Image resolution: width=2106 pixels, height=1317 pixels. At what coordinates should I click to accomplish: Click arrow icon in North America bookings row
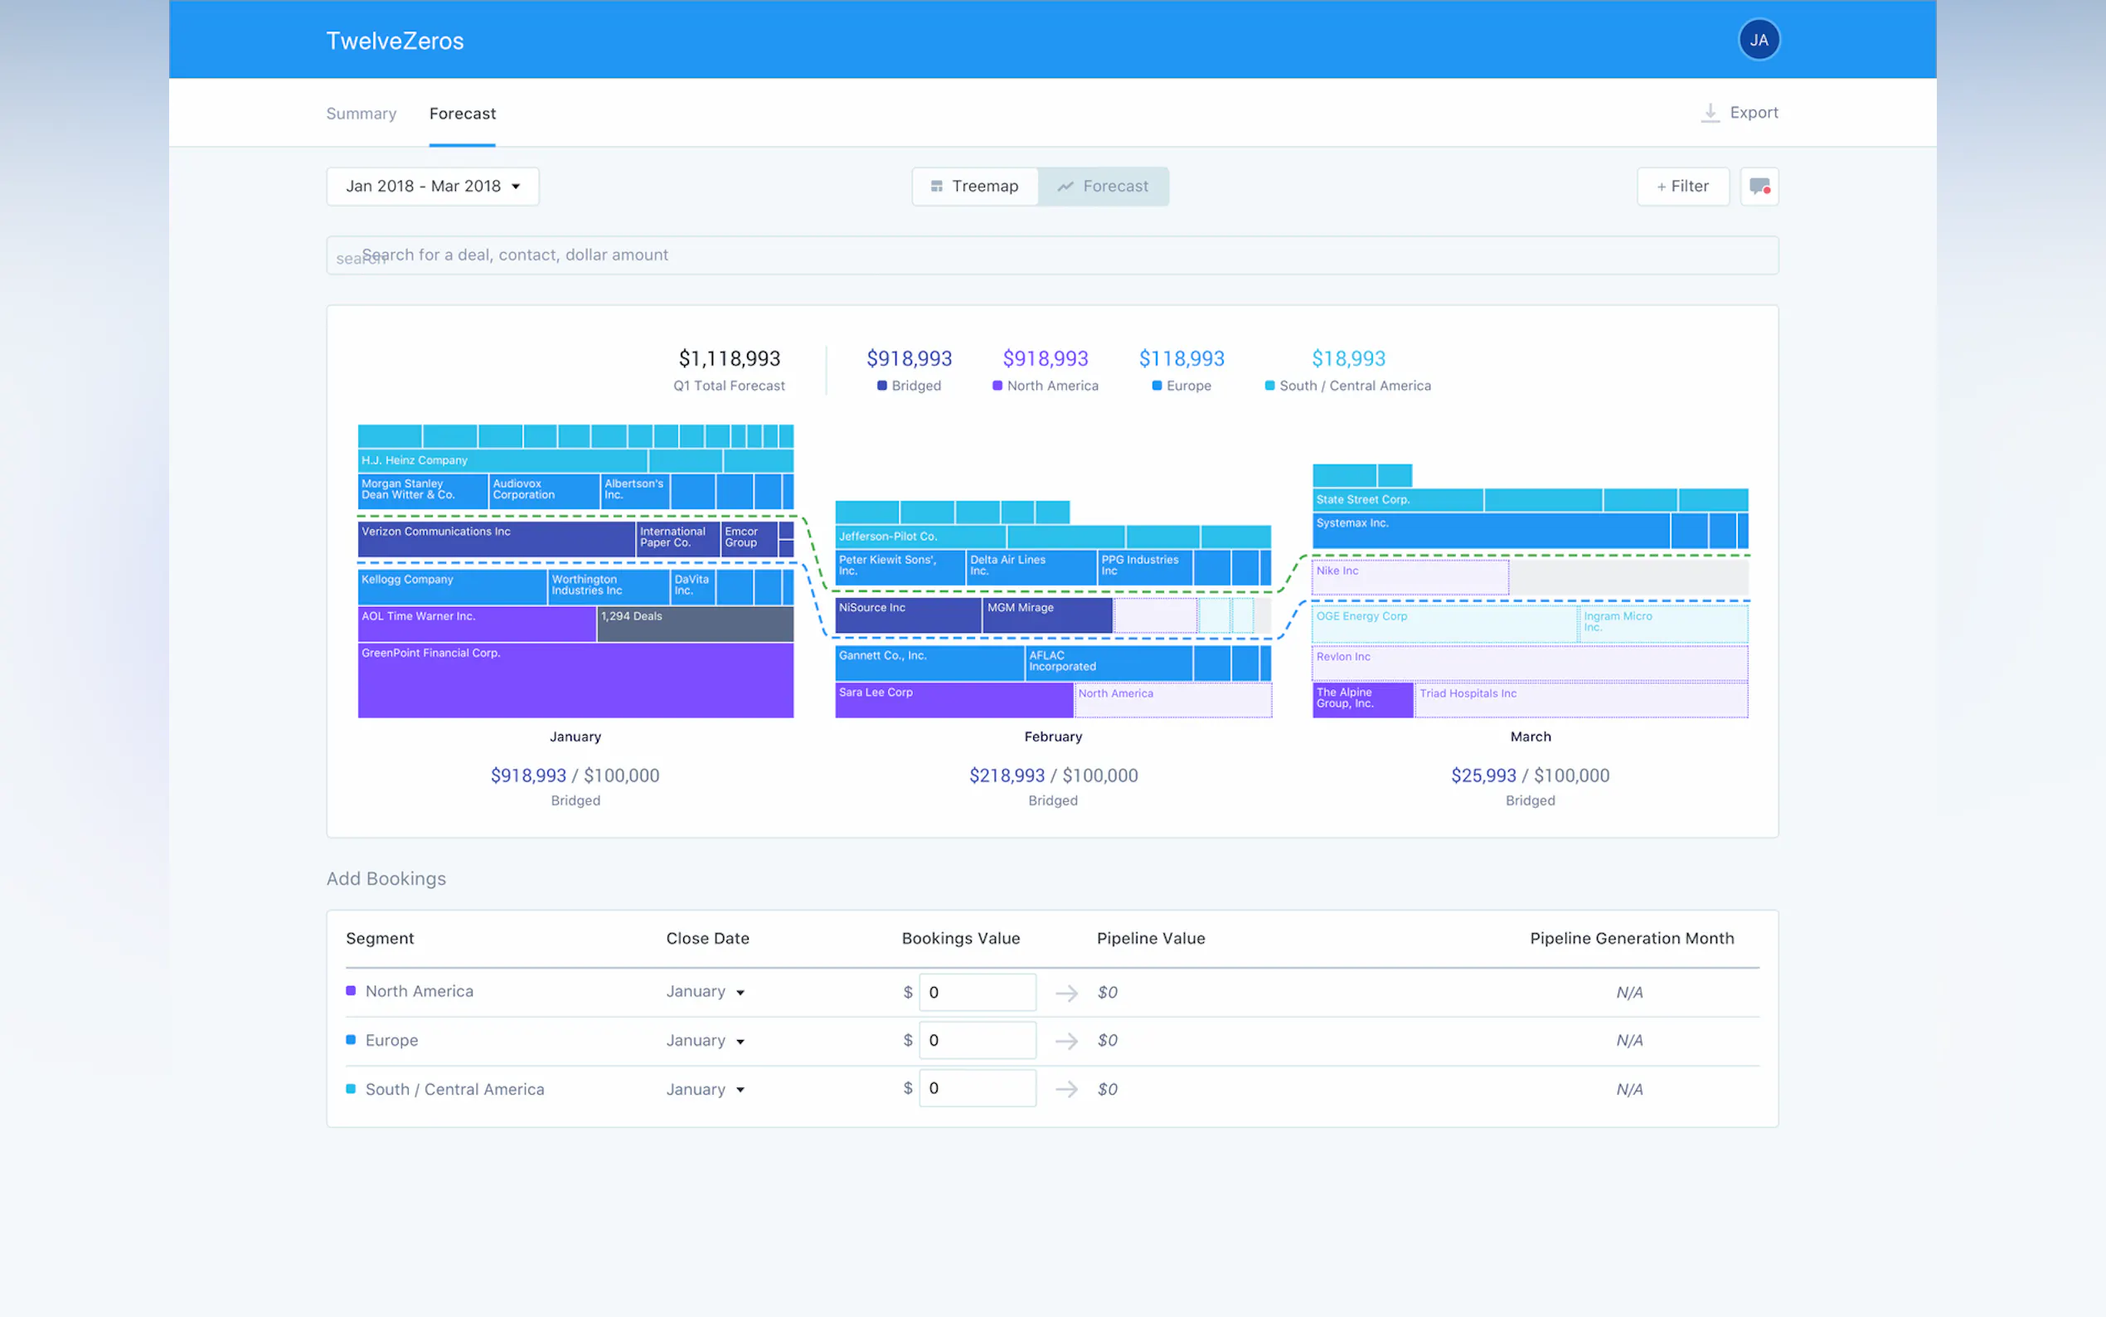(1066, 993)
